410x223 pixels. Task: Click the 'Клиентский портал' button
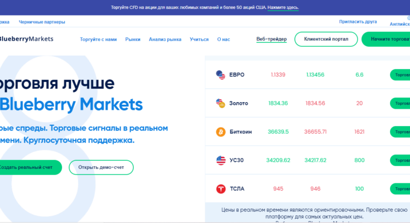326,39
